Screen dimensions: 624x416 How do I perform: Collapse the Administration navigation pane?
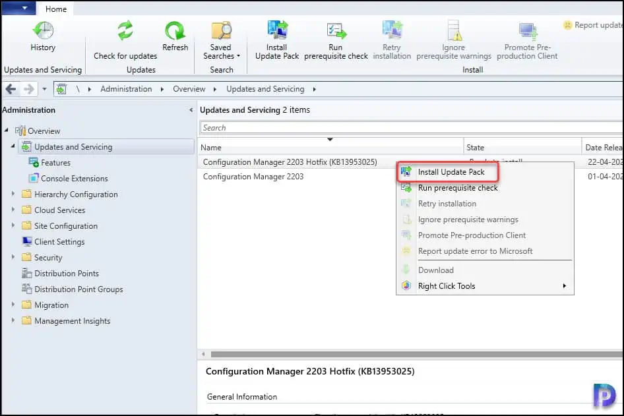point(191,109)
